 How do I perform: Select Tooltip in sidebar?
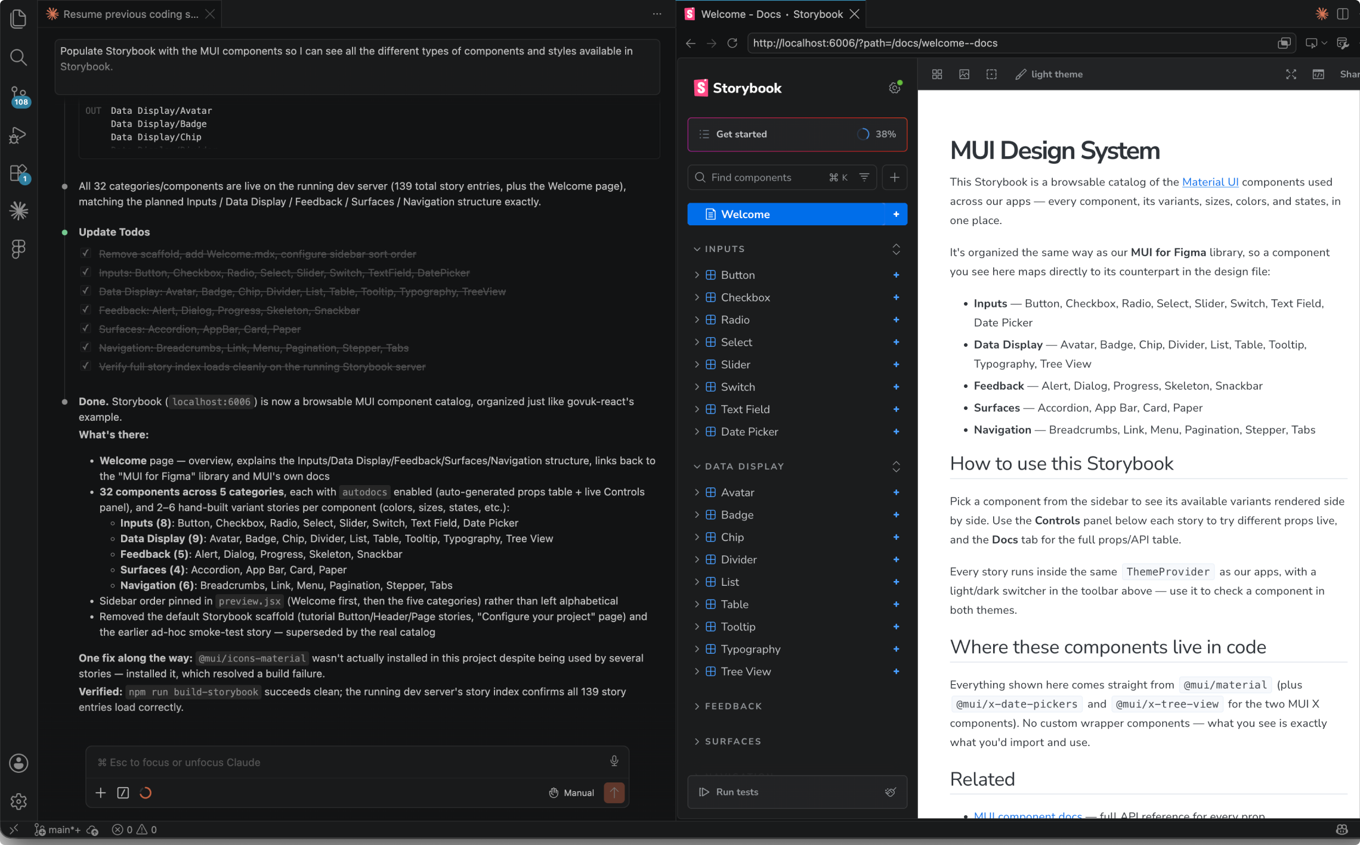coord(738,627)
